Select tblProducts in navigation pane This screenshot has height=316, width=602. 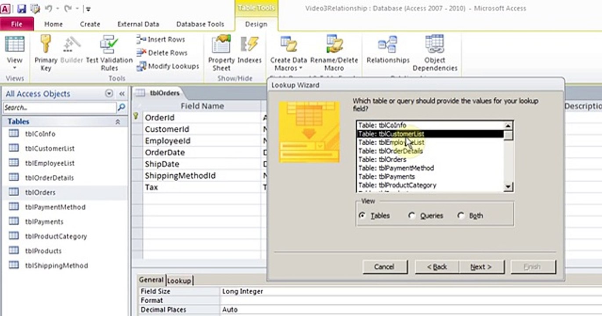[43, 251]
